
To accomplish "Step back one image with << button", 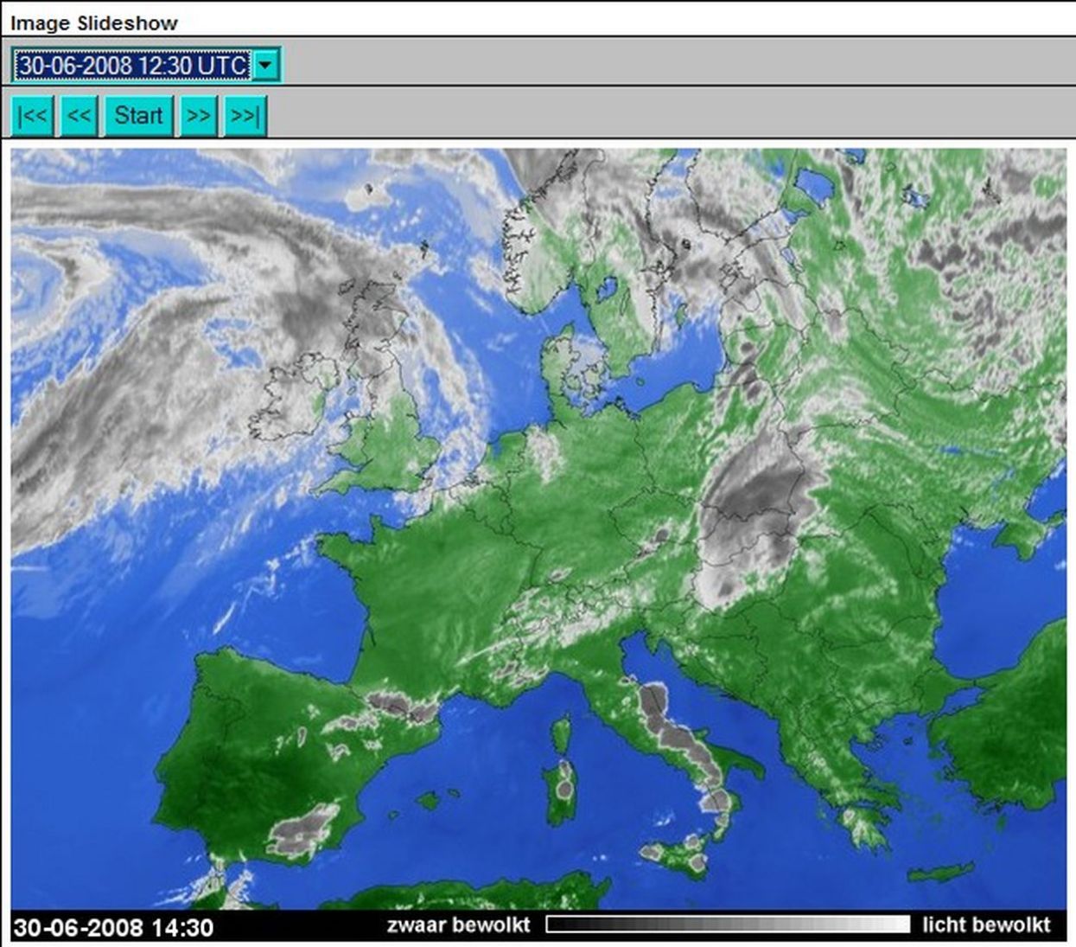I will 80,116.
